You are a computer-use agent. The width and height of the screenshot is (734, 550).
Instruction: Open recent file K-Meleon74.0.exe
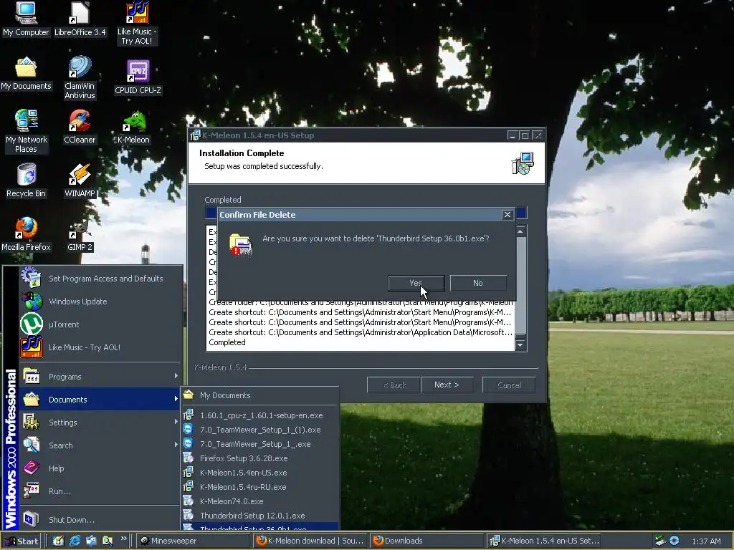coord(259,501)
